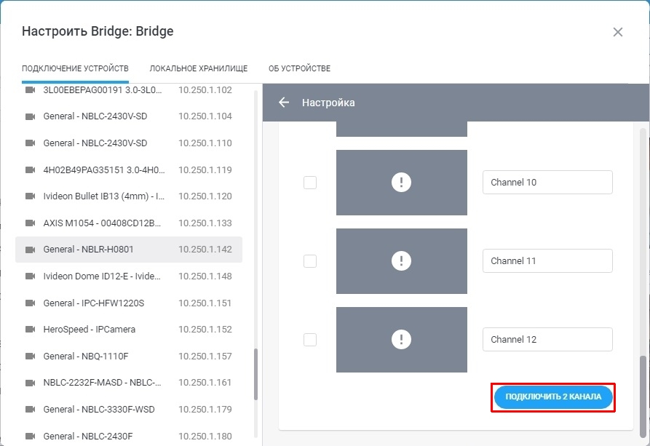Image resolution: width=650 pixels, height=446 pixels.
Task: Switch to the Локальное хранилище tab
Action: tap(199, 68)
